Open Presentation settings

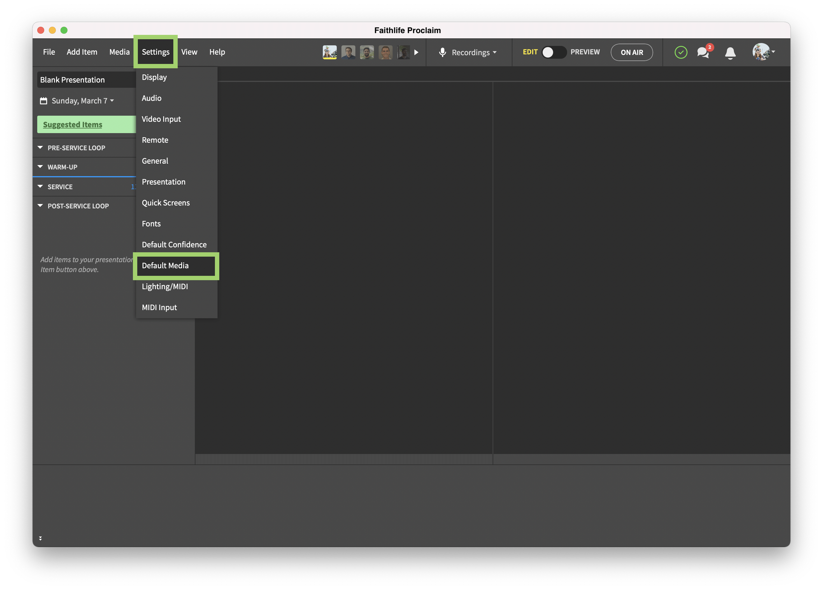(x=177, y=182)
